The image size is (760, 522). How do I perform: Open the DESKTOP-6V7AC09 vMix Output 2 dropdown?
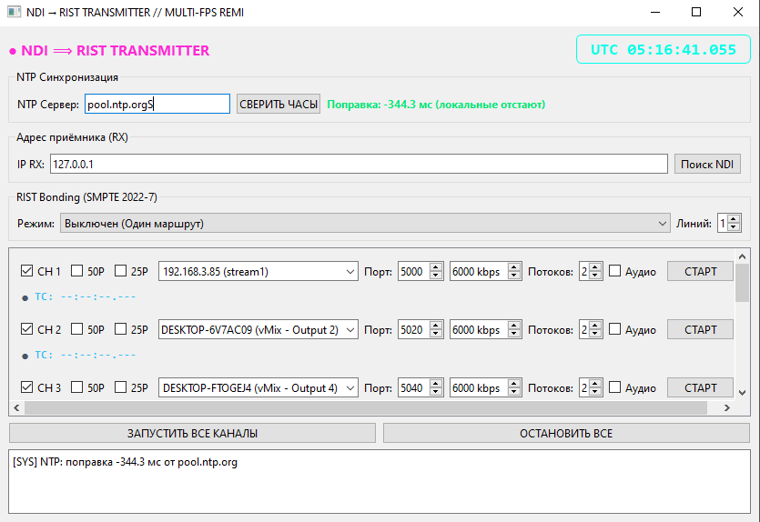258,330
